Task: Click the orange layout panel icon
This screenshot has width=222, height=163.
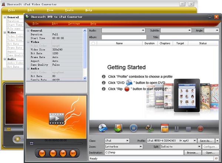Action: (165, 128)
